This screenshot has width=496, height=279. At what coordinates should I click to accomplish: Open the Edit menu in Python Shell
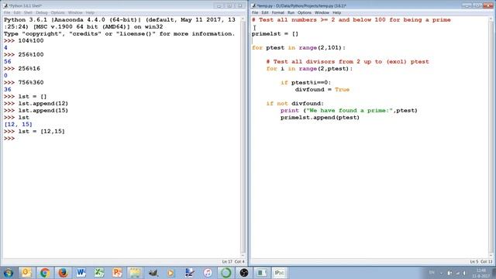17,12
